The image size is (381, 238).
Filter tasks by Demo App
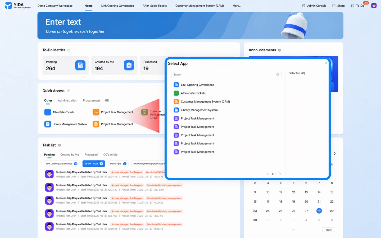(118, 164)
